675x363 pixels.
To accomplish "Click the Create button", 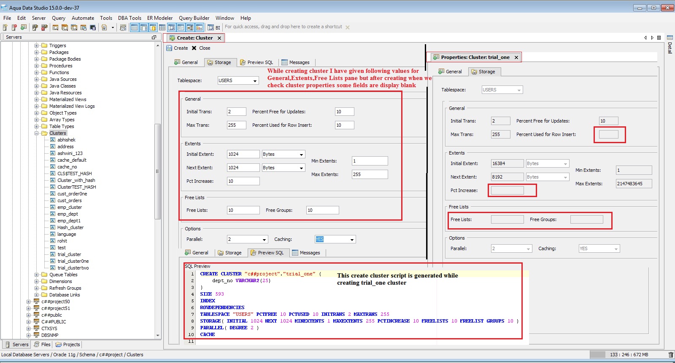I will point(177,48).
